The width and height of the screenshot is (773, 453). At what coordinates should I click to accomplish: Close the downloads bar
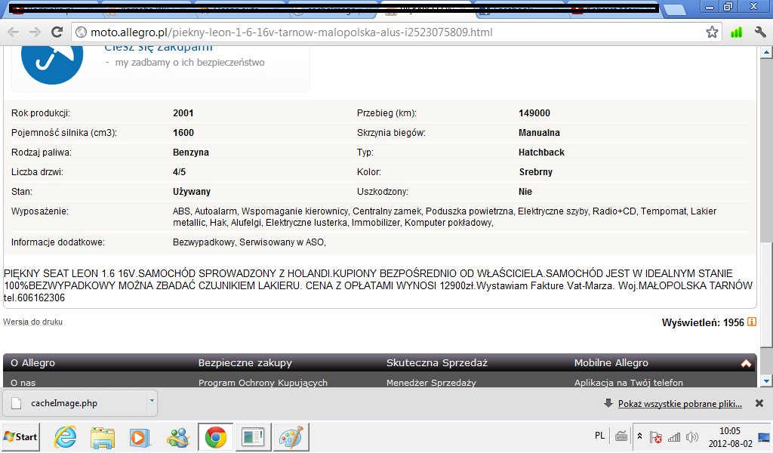(759, 403)
